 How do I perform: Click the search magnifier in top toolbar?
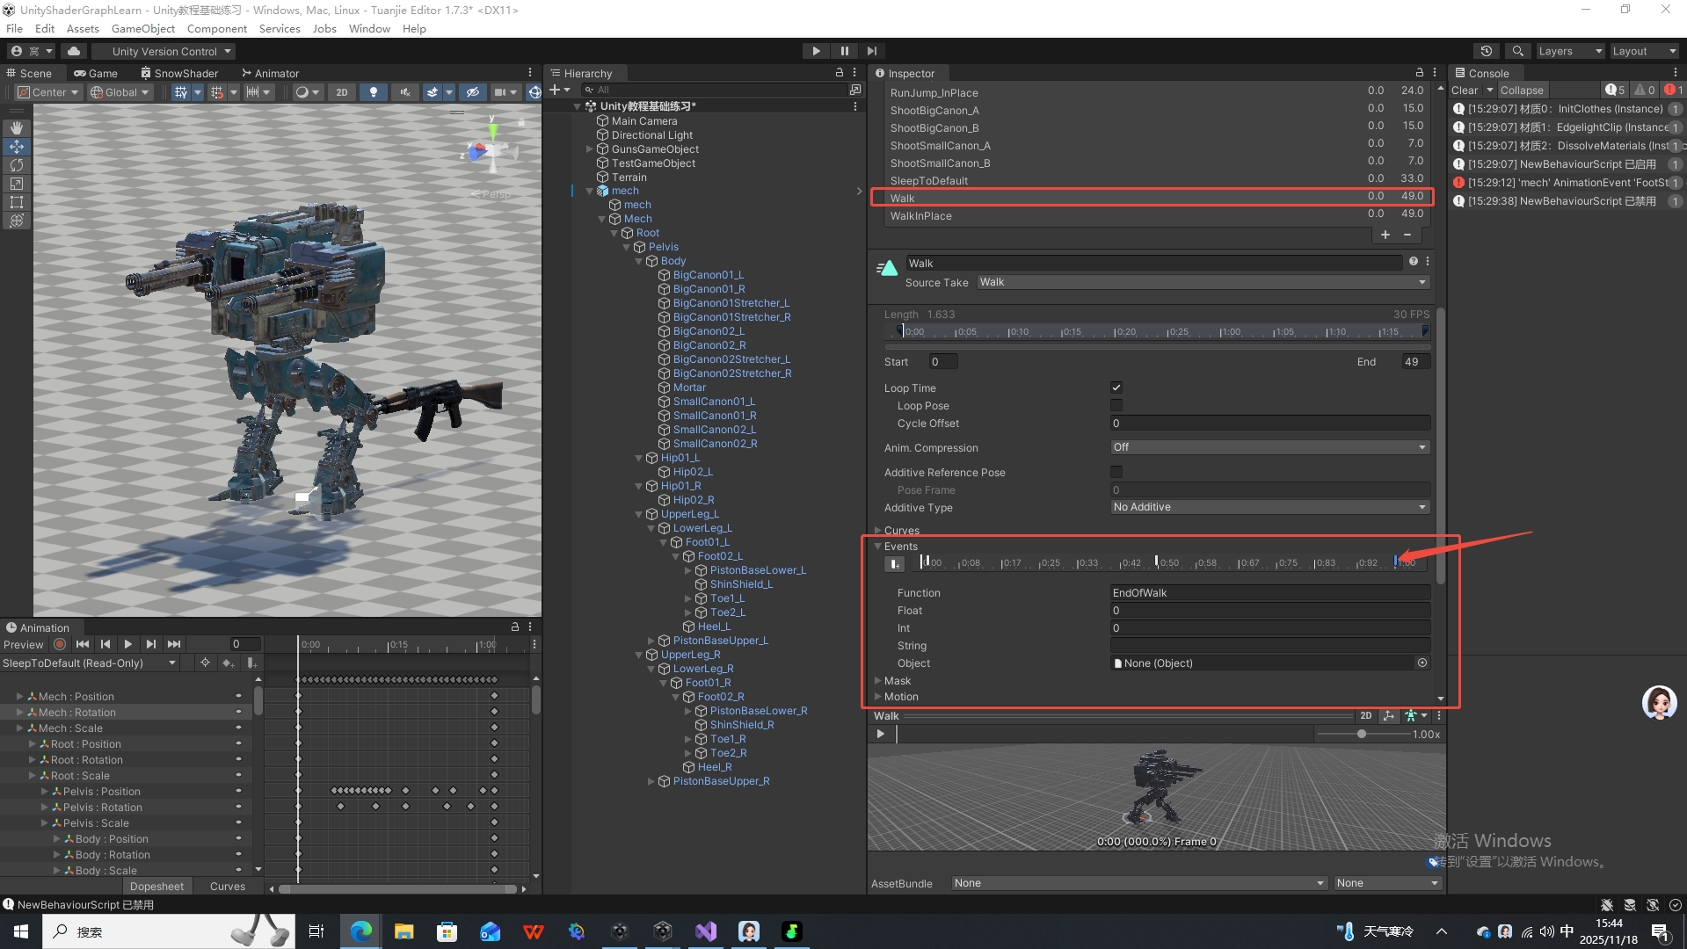[1517, 51]
